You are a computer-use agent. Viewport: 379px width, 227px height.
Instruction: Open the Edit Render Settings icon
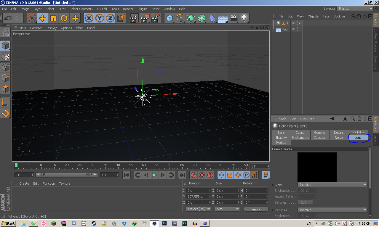click(x=156, y=18)
